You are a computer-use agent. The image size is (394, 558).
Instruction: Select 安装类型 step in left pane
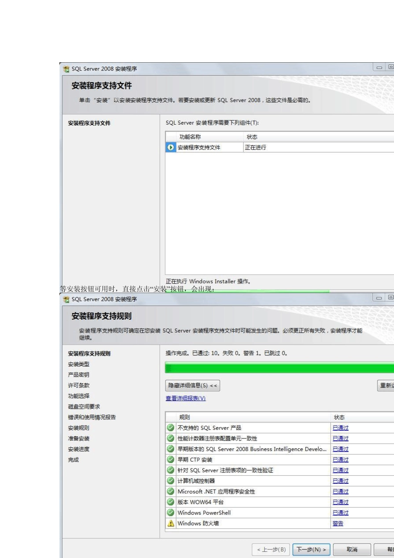79,364
